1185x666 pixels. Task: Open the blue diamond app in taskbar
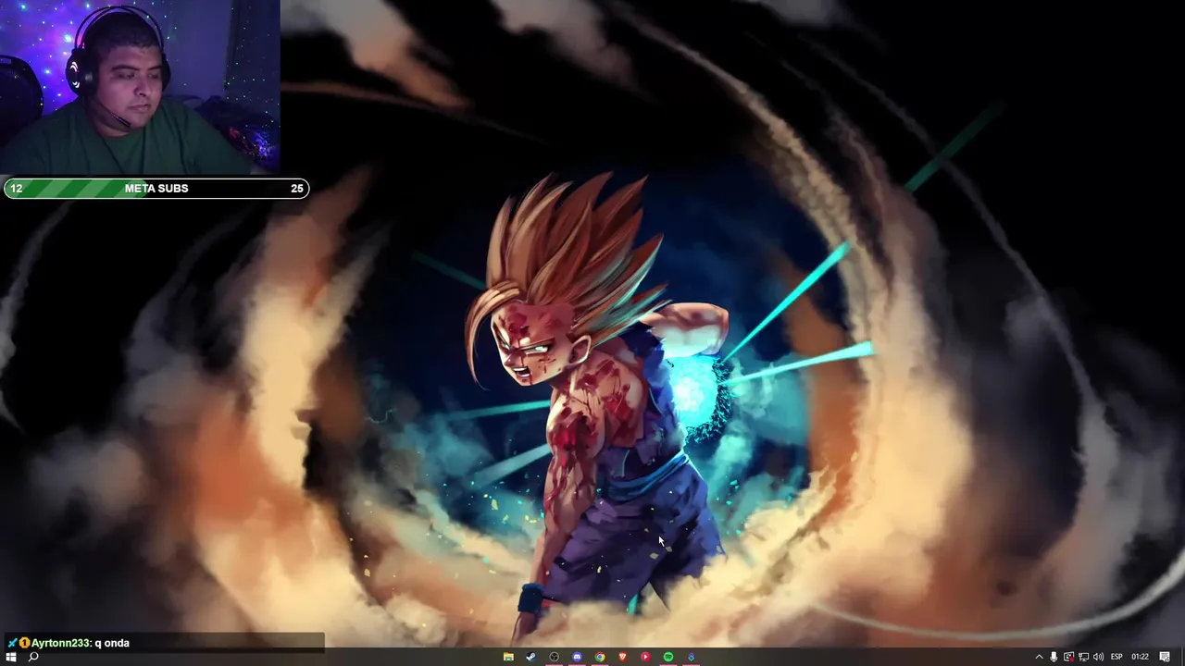tap(691, 657)
